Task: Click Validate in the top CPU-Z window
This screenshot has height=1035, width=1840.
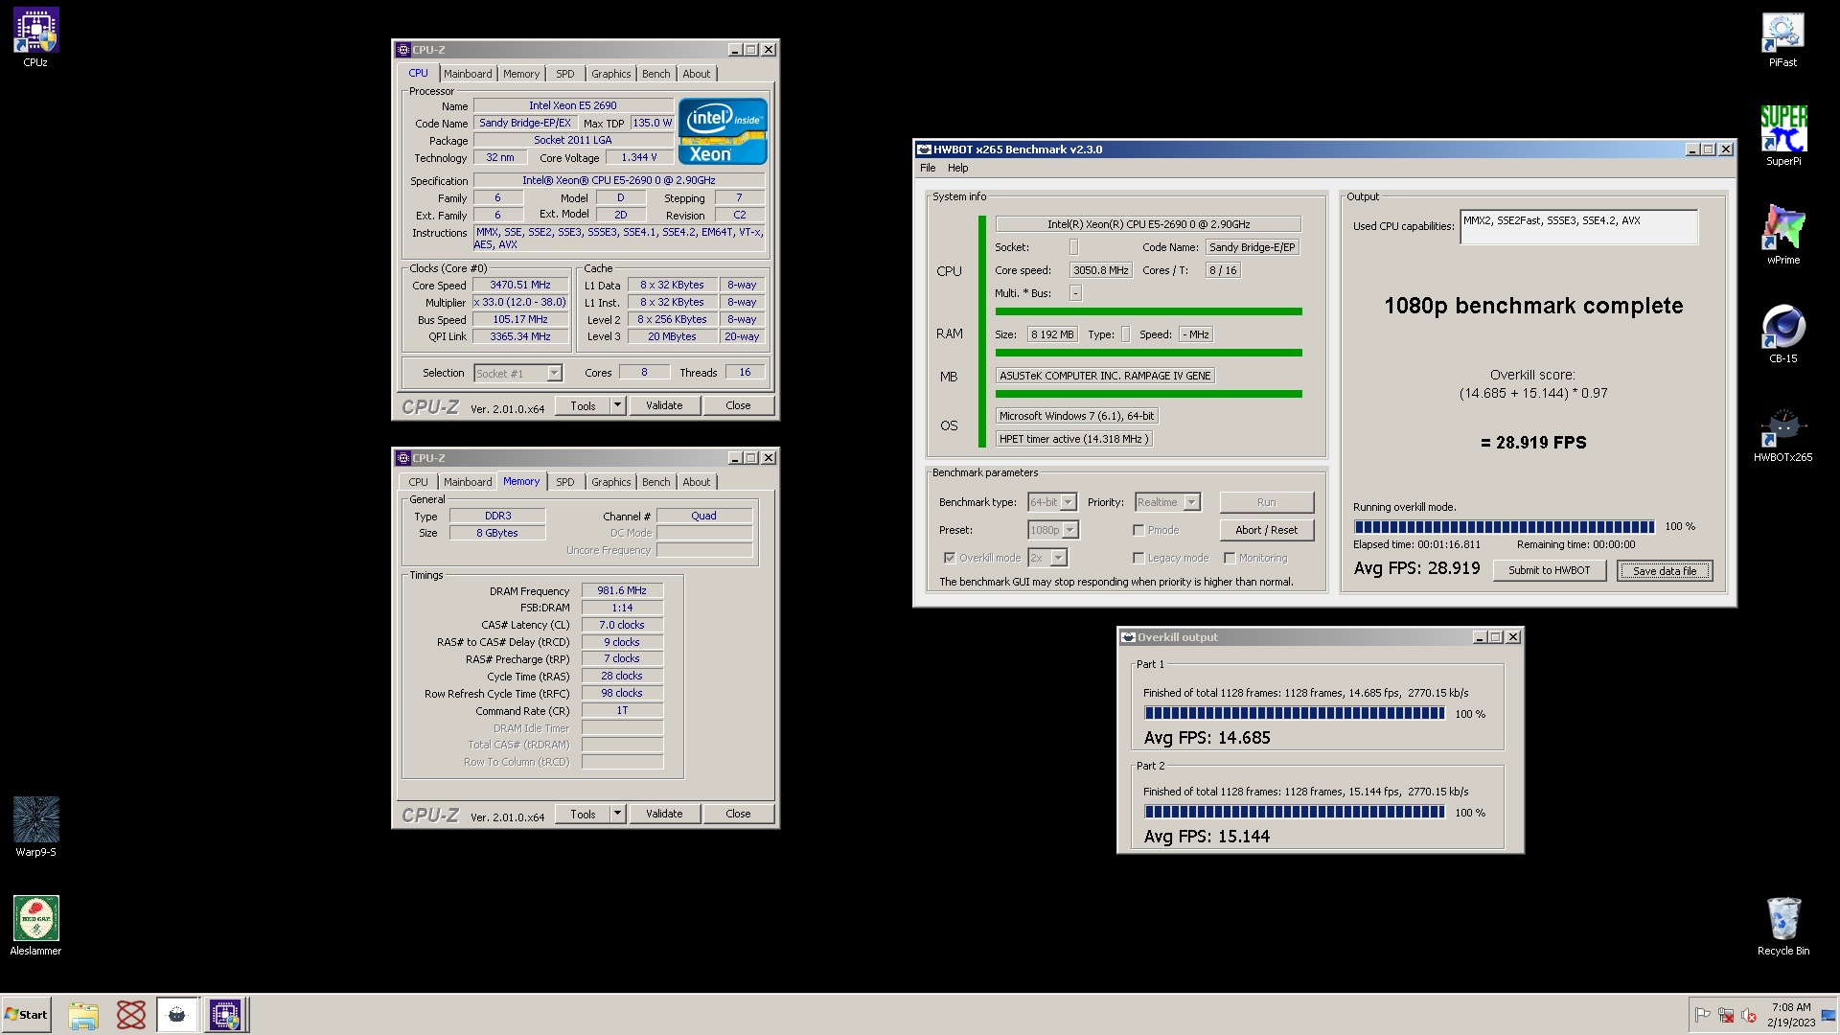Action: pyautogui.click(x=664, y=406)
